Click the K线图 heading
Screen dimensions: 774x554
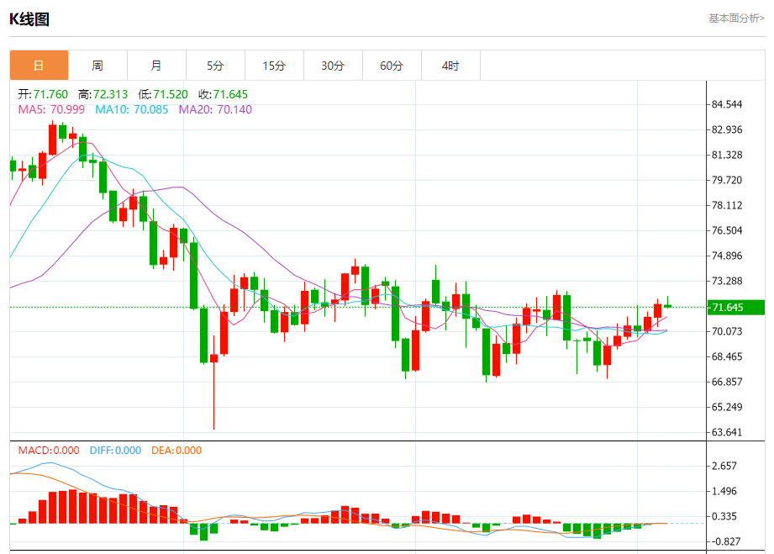coord(29,19)
